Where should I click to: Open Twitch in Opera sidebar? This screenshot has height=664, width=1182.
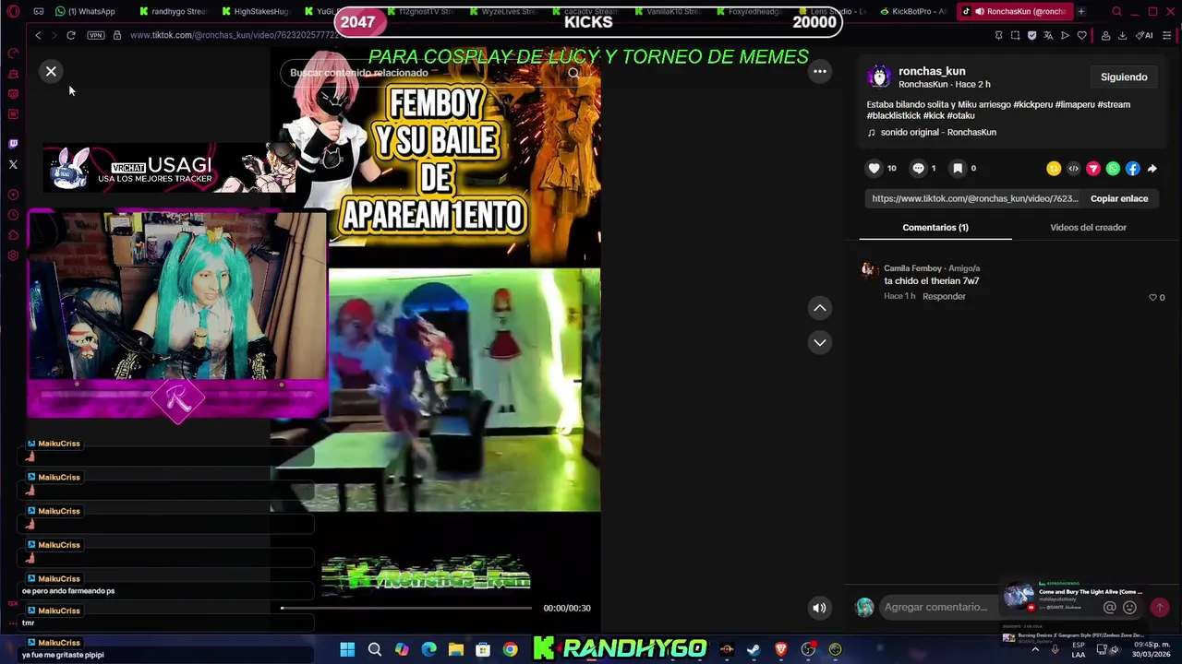pos(13,144)
